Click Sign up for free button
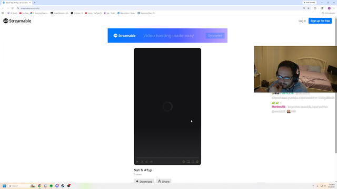This screenshot has height=189, width=337. tap(320, 21)
